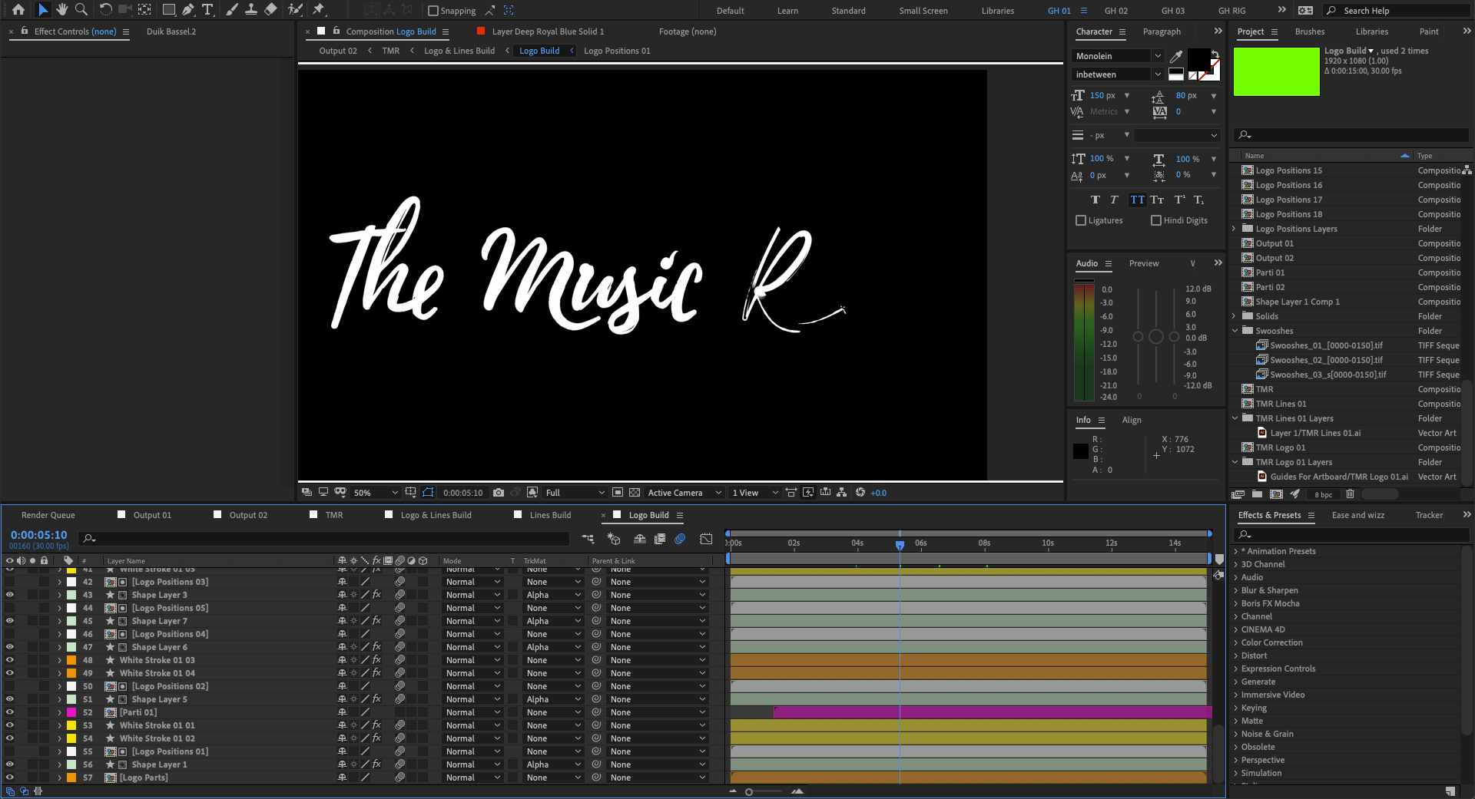Switch to the Paragraph tab

pos(1162,31)
